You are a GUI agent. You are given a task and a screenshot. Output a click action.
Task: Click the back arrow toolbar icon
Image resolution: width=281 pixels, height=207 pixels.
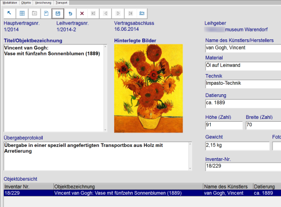(x=10, y=13)
